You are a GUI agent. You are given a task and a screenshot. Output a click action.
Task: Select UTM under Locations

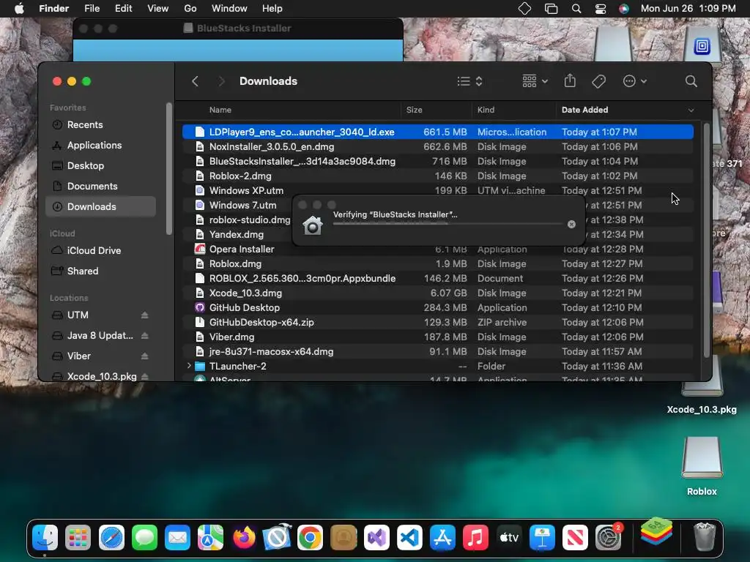click(x=78, y=315)
